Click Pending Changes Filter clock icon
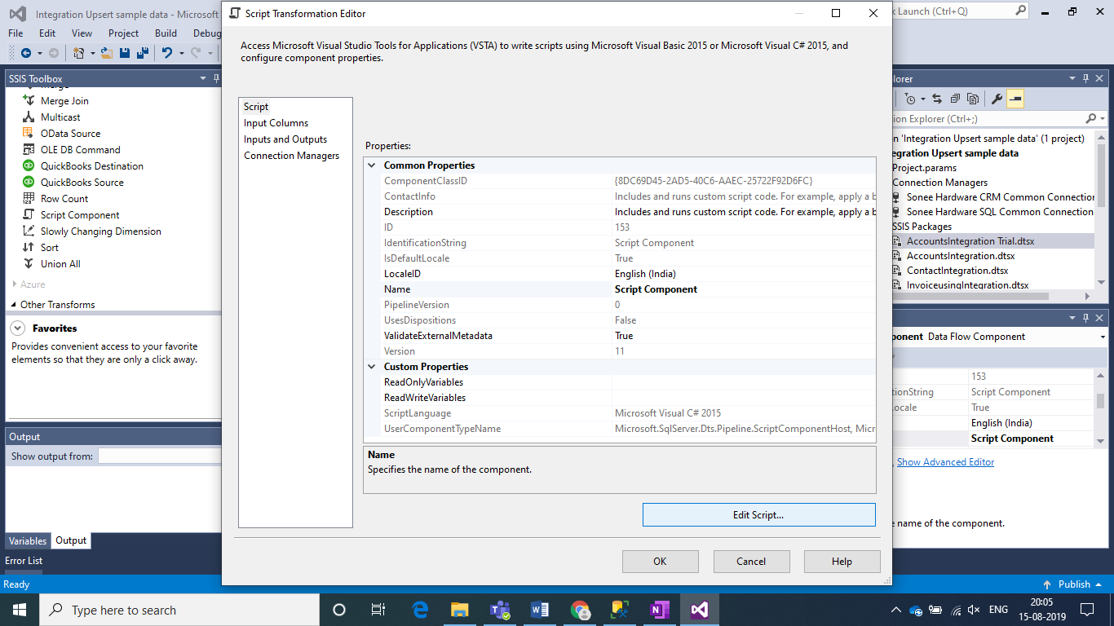The image size is (1114, 626). point(910,99)
